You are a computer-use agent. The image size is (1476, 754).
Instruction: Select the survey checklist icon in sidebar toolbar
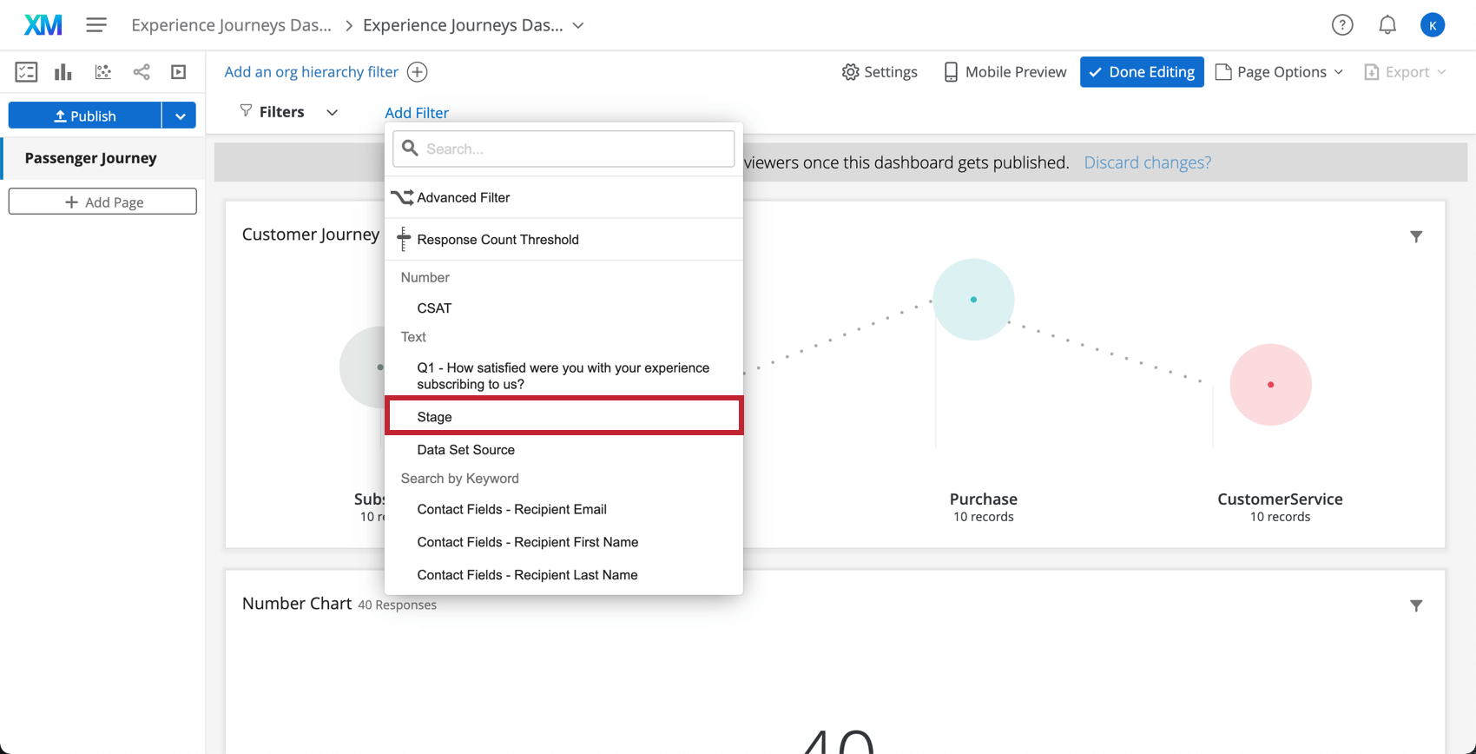point(26,72)
